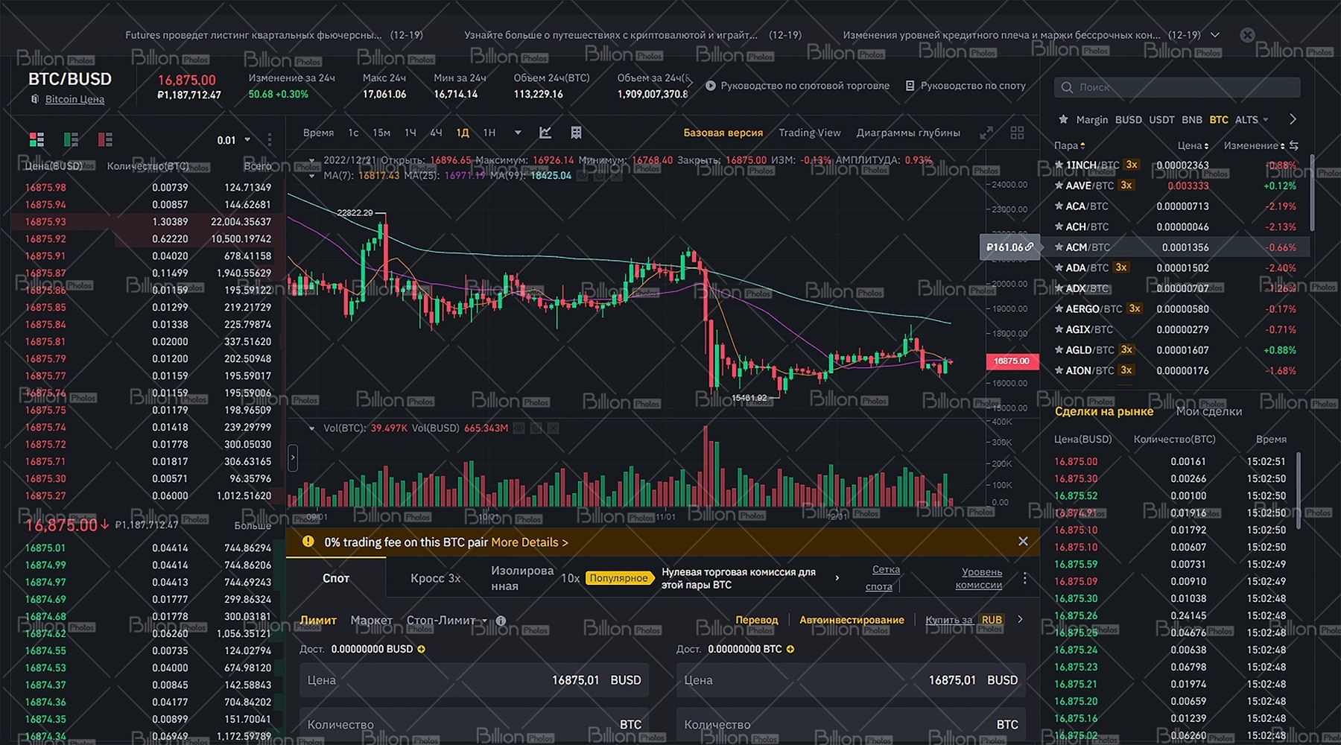Click the Перевод transfer link

[x=756, y=620]
